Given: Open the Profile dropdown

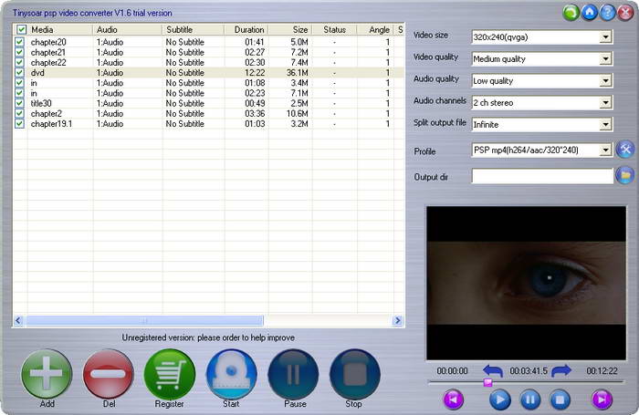Looking at the screenshot, I should coord(605,150).
